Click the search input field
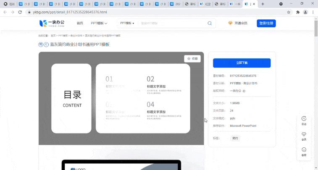The height and width of the screenshot is (170, 318). pos(172,24)
